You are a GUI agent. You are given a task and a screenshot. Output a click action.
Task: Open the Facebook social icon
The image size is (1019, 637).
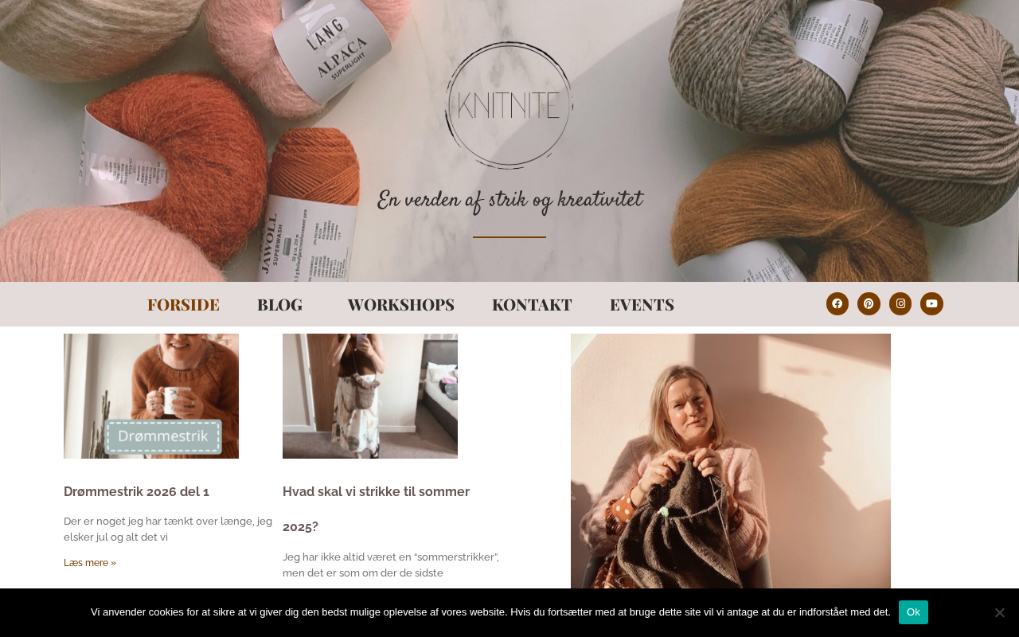(x=837, y=303)
